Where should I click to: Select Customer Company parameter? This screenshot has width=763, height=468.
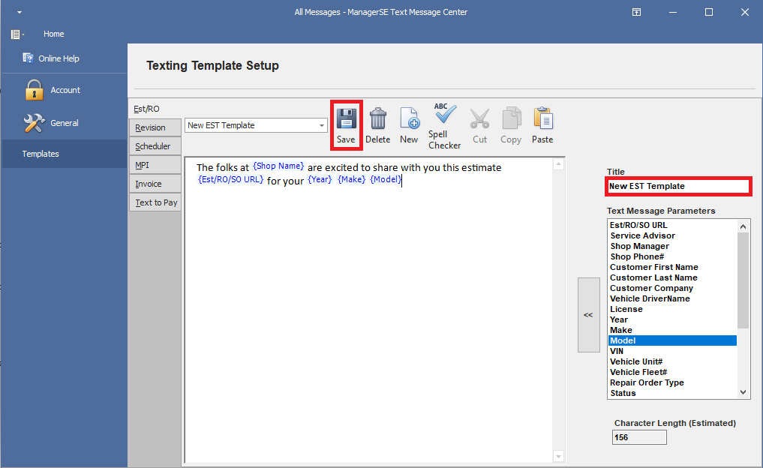(x=672, y=288)
